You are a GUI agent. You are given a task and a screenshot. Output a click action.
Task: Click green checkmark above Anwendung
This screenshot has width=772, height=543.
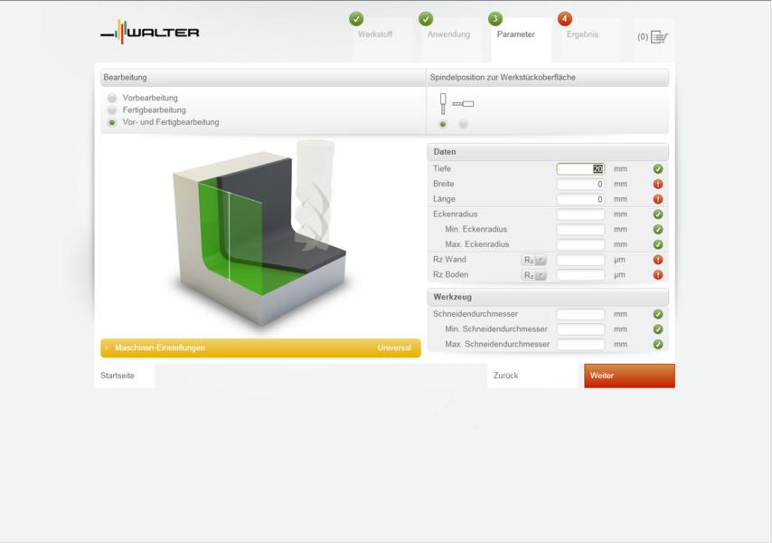point(426,19)
